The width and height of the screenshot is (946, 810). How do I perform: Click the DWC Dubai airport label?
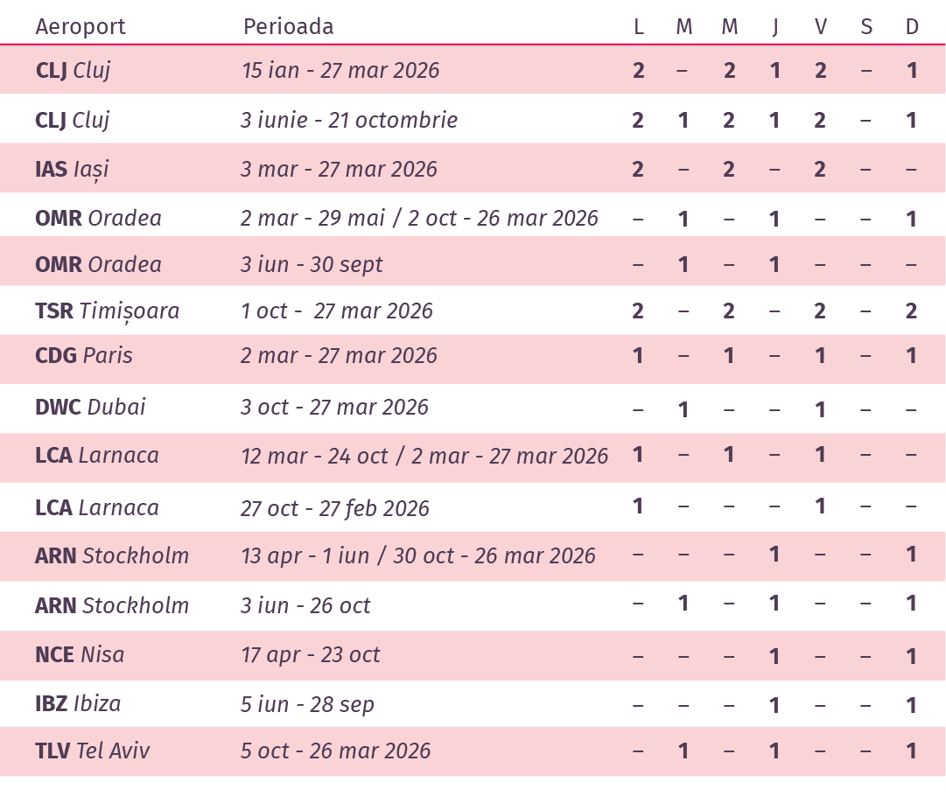click(x=90, y=407)
